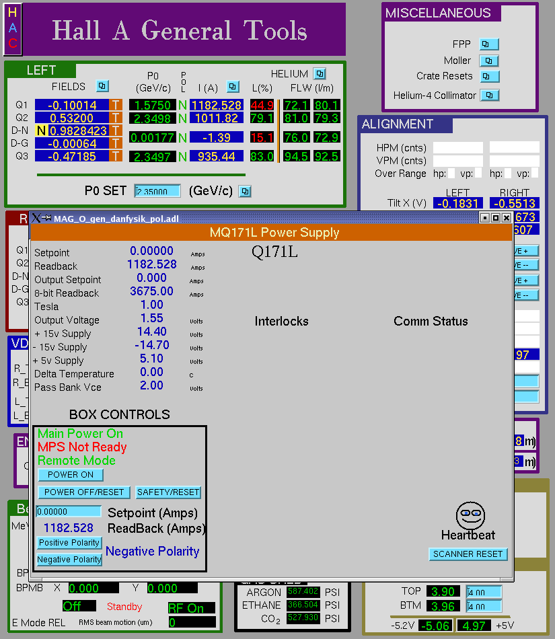
Task: Click the Pass Bank Vce value 2.00
Action: point(151,385)
